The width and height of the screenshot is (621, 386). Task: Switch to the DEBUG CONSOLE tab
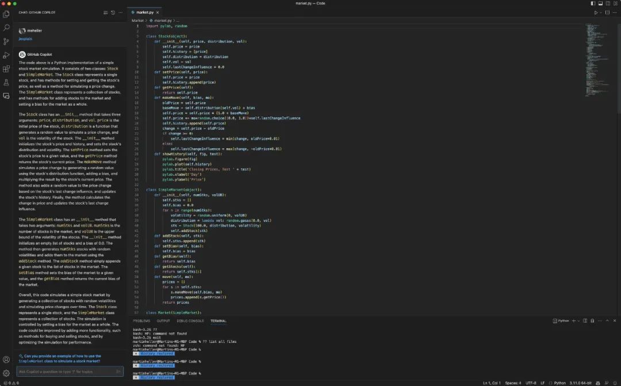point(190,321)
